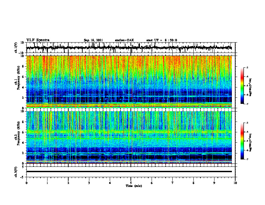The image size is (265, 205).
Task: Click the "6" kHz tick on ch.2 spectrogram axis
Action: pyautogui.click(x=23, y=132)
